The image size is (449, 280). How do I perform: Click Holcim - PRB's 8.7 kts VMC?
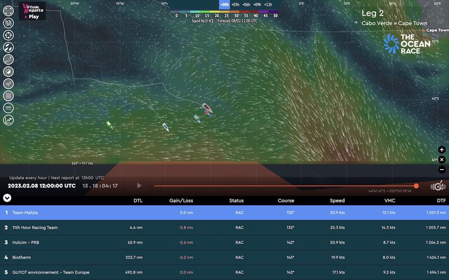[x=389, y=242]
